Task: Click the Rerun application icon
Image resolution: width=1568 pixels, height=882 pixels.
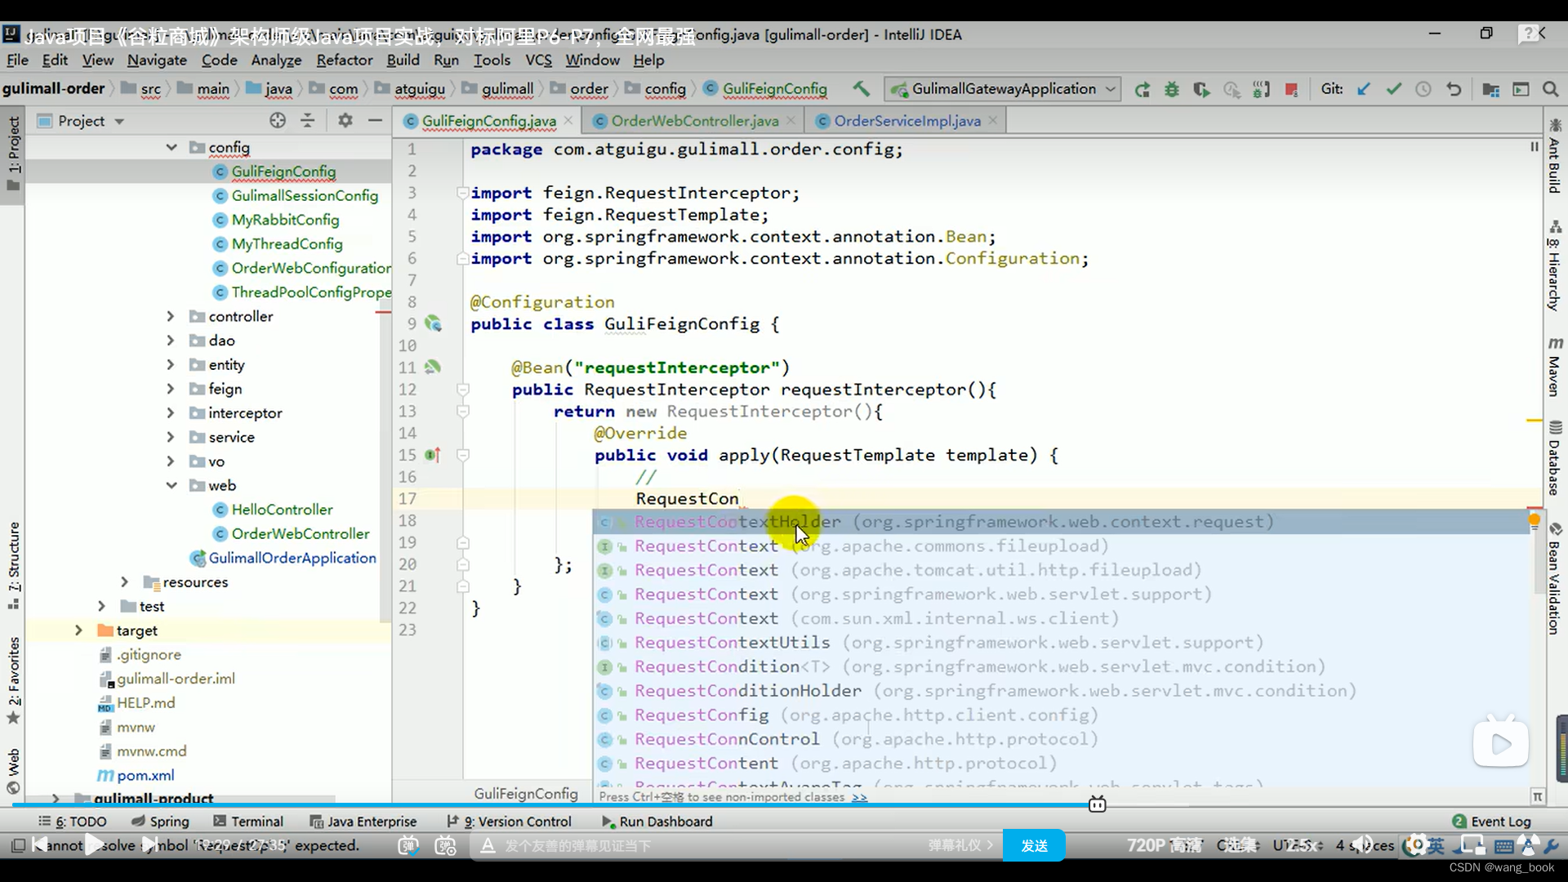Action: click(x=1142, y=90)
